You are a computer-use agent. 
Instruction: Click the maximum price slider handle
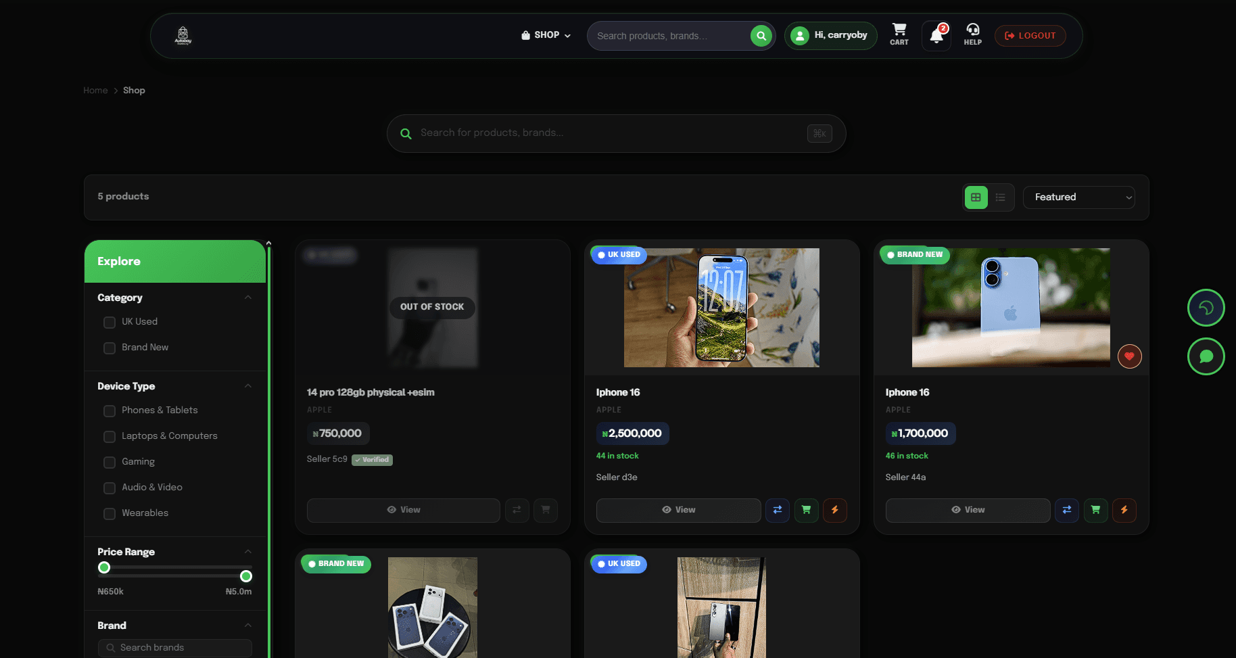point(246,576)
